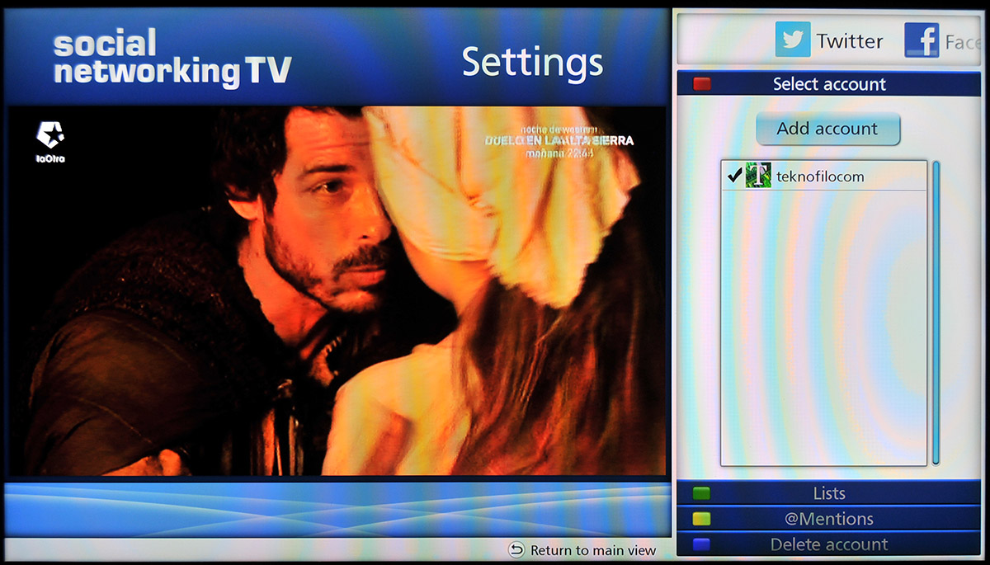The width and height of the screenshot is (990, 565).
Task: Click the live TV video preview
Action: point(336,290)
